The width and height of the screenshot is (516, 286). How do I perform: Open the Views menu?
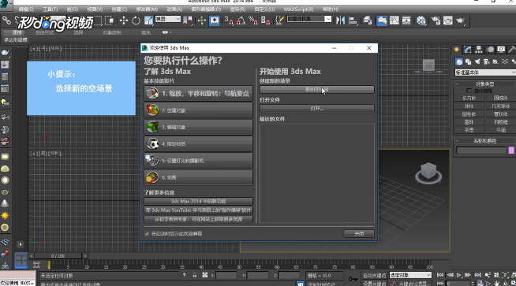pos(95,9)
